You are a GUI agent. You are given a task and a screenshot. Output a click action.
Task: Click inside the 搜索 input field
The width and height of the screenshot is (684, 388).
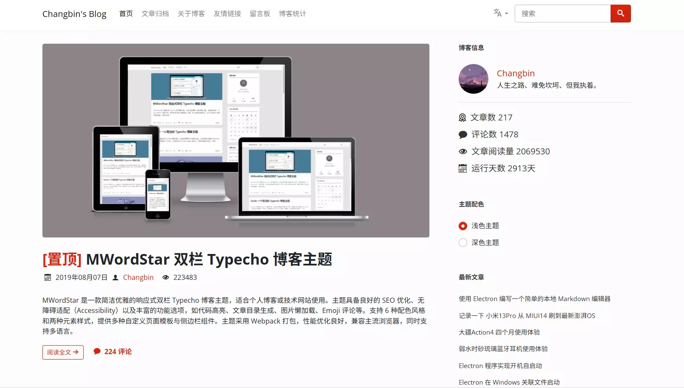[562, 13]
